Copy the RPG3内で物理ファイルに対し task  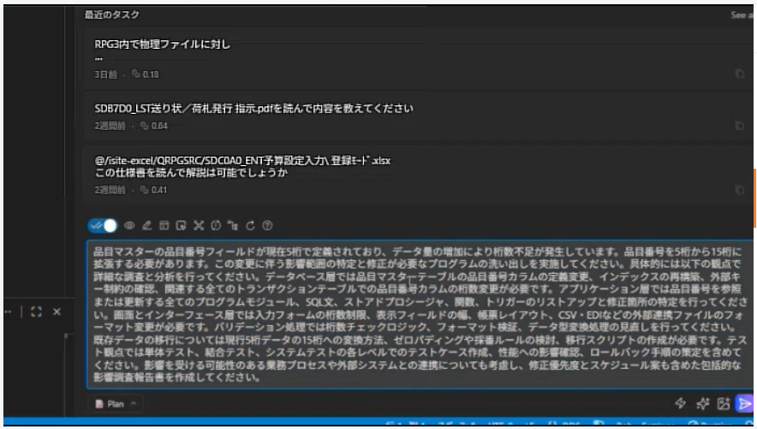point(740,74)
